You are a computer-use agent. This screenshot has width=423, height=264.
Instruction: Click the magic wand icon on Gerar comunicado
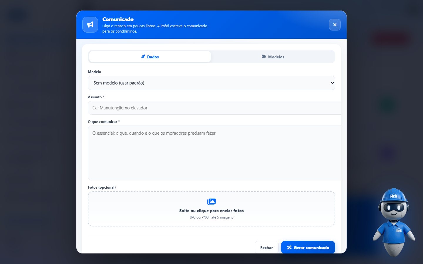(289, 248)
